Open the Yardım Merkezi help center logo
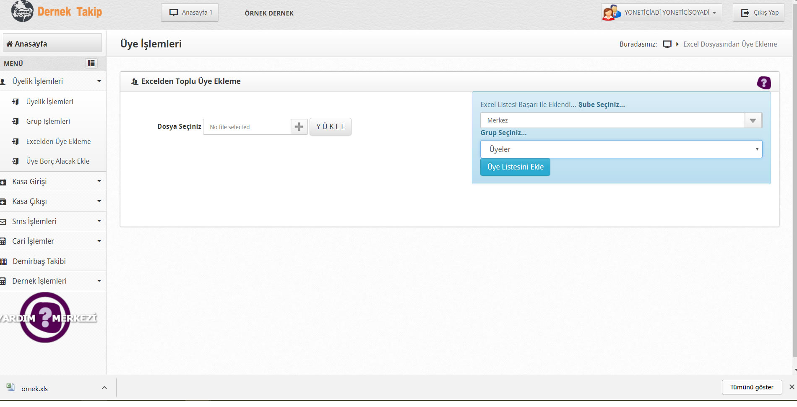 (x=45, y=318)
